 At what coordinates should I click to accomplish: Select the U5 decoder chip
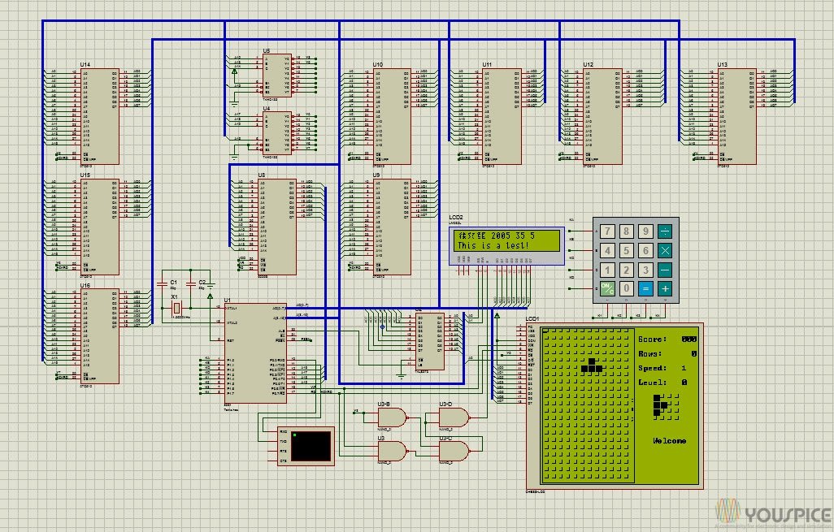coord(275,75)
